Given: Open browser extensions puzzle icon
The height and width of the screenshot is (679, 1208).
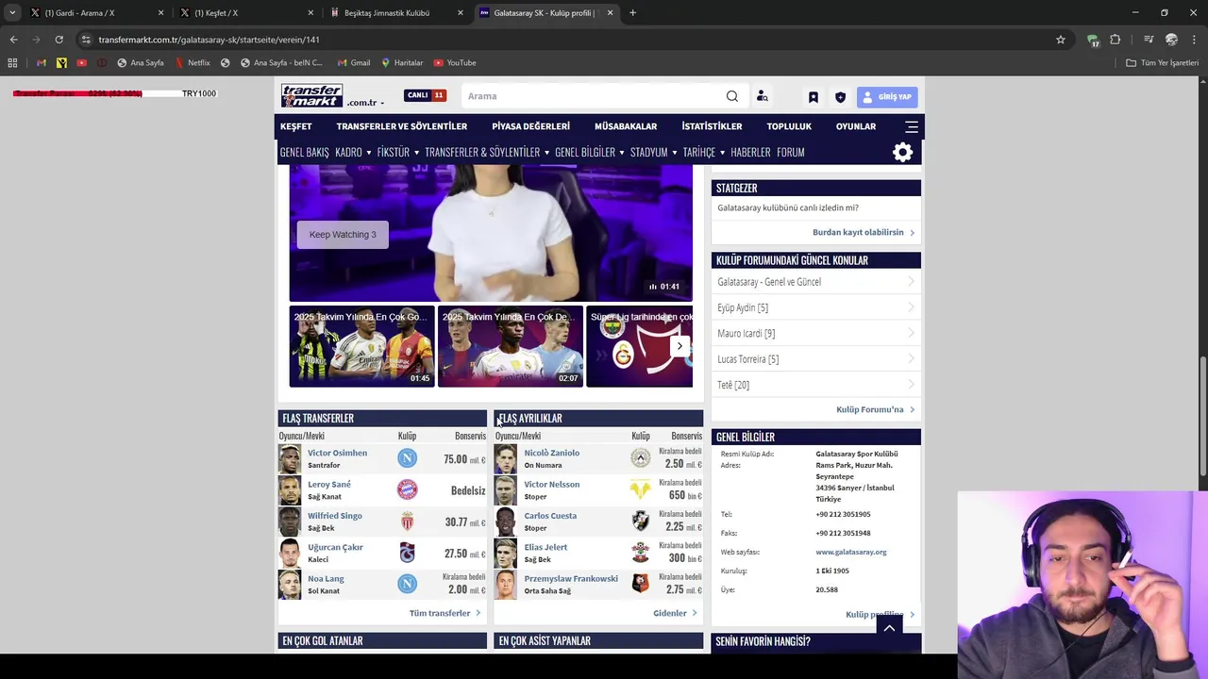Looking at the screenshot, I should tap(1116, 40).
